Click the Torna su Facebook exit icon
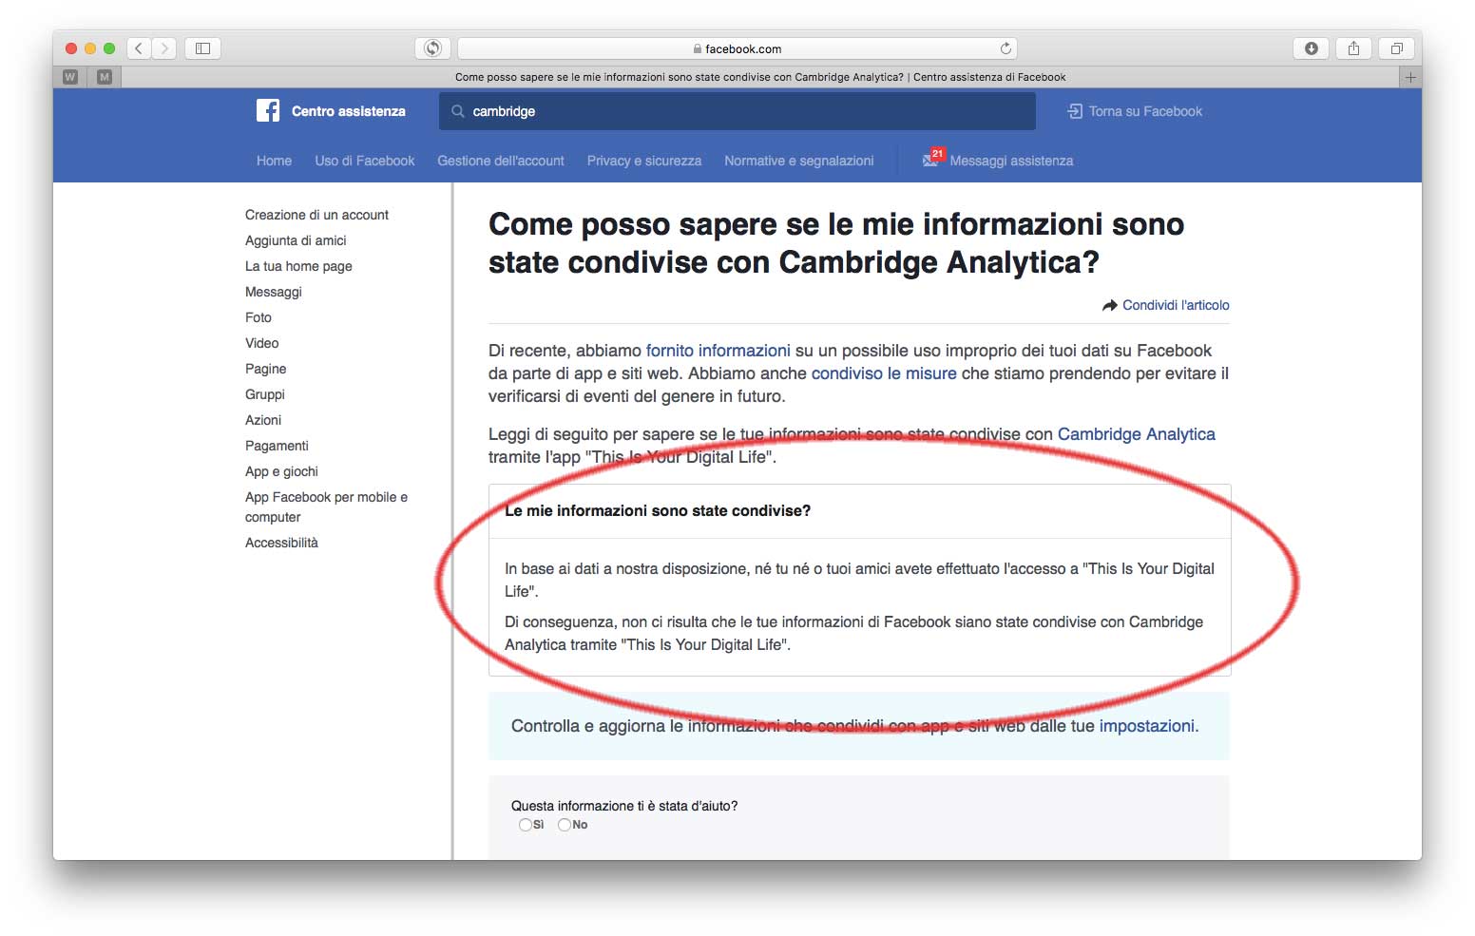This screenshot has height=936, width=1475. 1075,111
